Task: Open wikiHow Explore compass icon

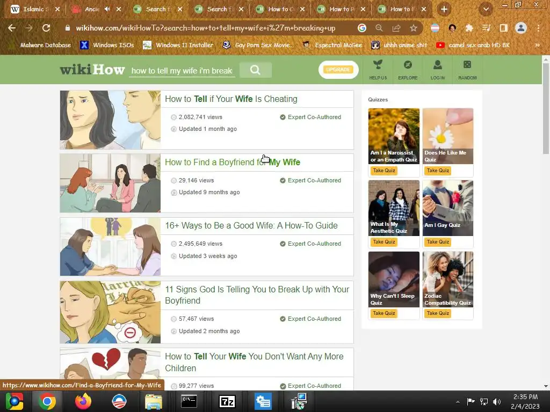Action: [408, 69]
